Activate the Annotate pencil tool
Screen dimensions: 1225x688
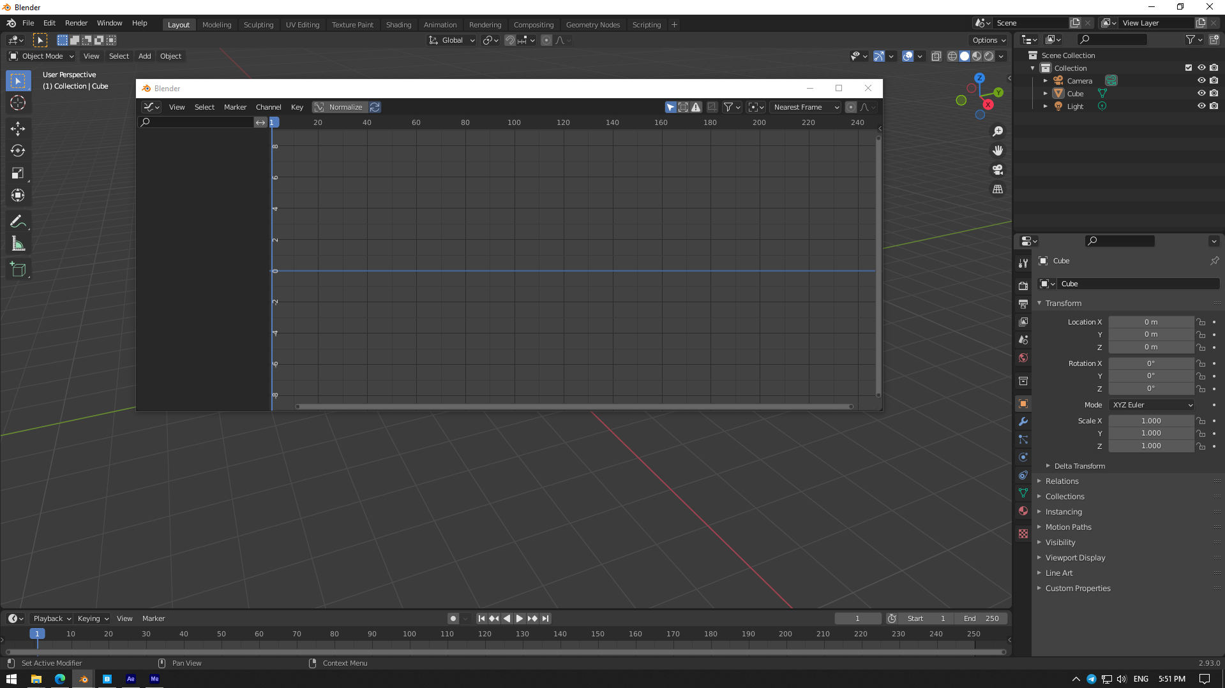[x=18, y=222]
